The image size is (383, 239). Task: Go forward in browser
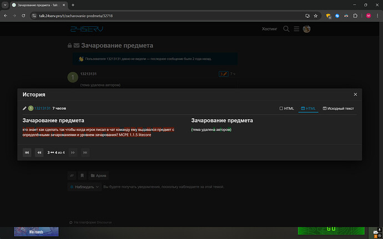tap(14, 16)
